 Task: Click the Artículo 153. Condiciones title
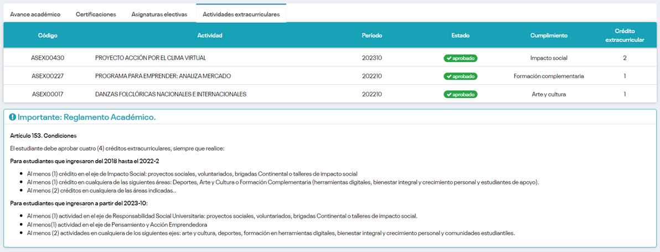point(43,136)
